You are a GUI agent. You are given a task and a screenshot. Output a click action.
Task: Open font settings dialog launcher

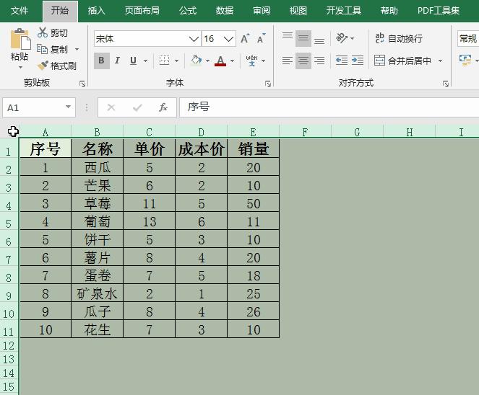coord(268,84)
